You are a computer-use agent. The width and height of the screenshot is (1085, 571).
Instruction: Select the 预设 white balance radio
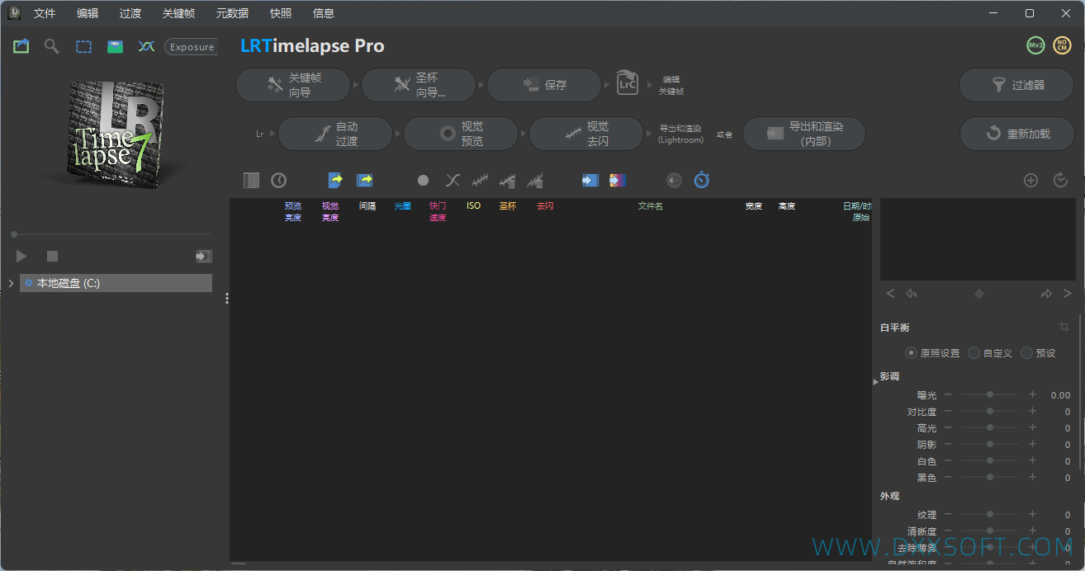click(x=1026, y=353)
